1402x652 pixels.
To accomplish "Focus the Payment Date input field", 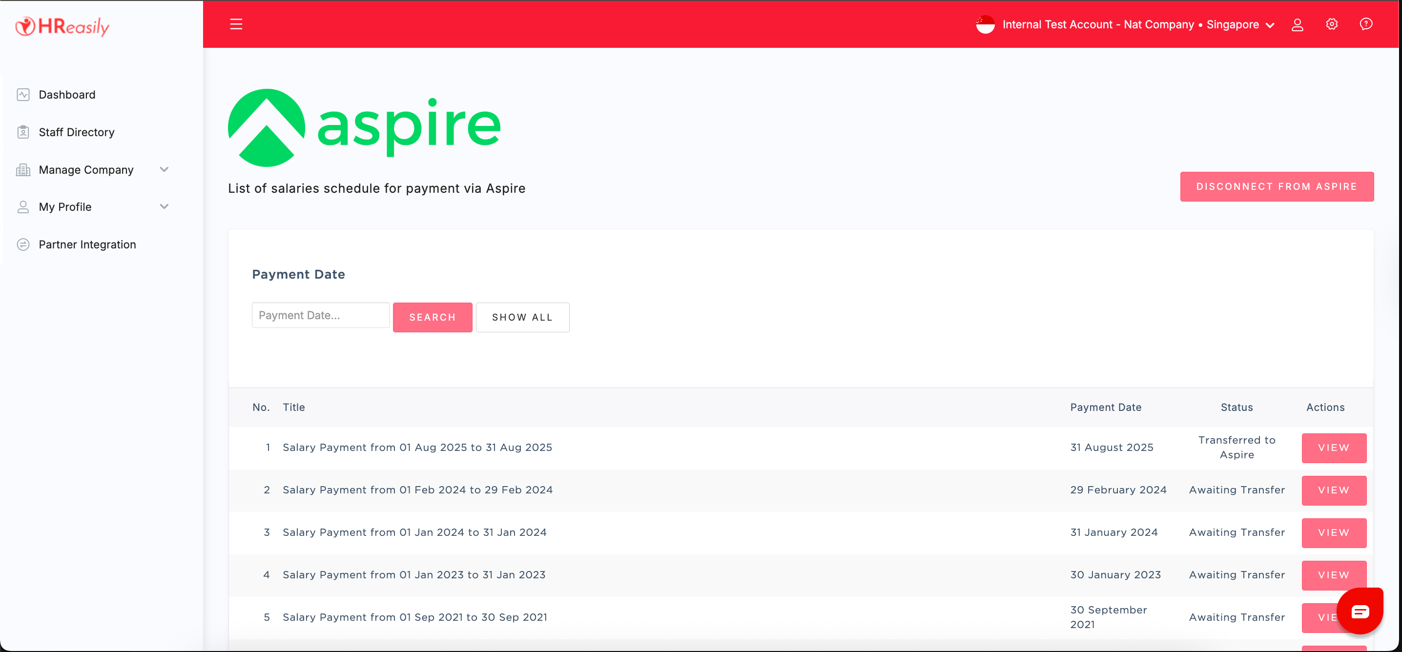I will [320, 316].
